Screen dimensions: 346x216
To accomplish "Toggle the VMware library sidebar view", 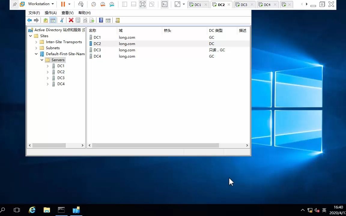I will click(125, 4).
